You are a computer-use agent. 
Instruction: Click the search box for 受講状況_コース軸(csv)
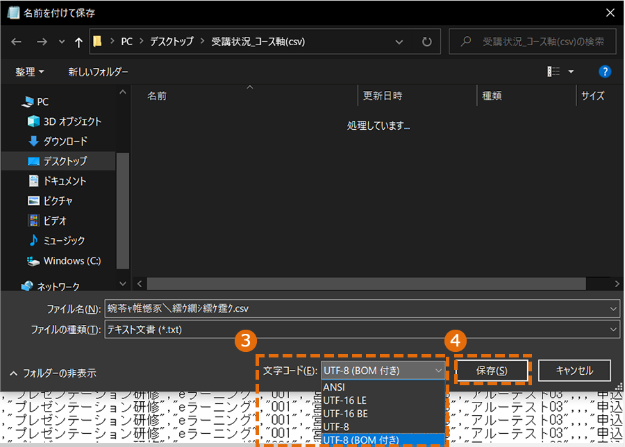point(534,42)
